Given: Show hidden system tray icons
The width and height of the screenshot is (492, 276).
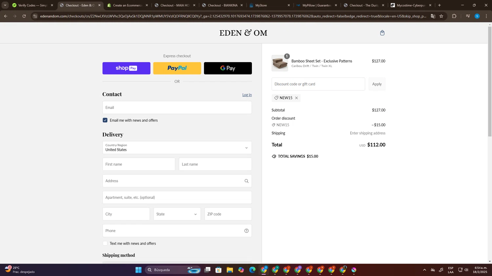Looking at the screenshot, I should pos(424,270).
